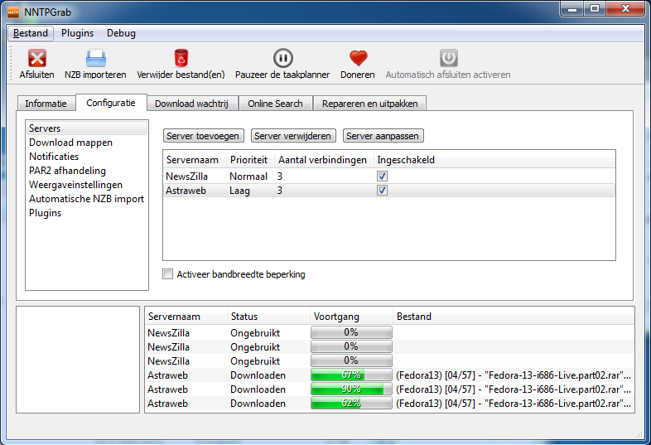Click the Verwijder bestand(en) trash icon
651x445 pixels.
click(181, 58)
